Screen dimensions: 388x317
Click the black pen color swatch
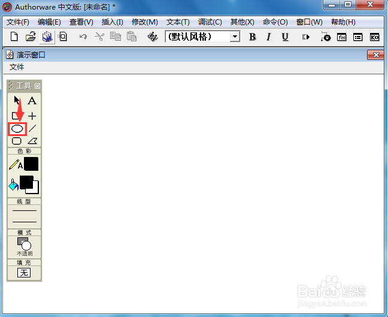coord(31,164)
